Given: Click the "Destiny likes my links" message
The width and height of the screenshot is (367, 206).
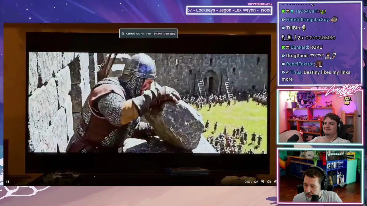Looking at the screenshot, I should coord(316,76).
